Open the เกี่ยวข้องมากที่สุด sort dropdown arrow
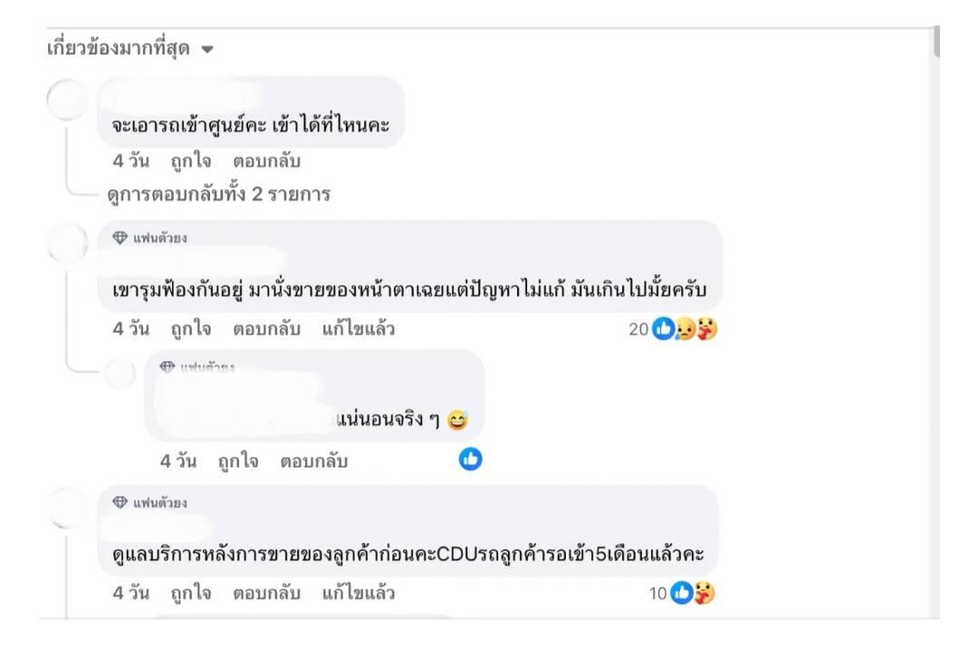 (207, 49)
